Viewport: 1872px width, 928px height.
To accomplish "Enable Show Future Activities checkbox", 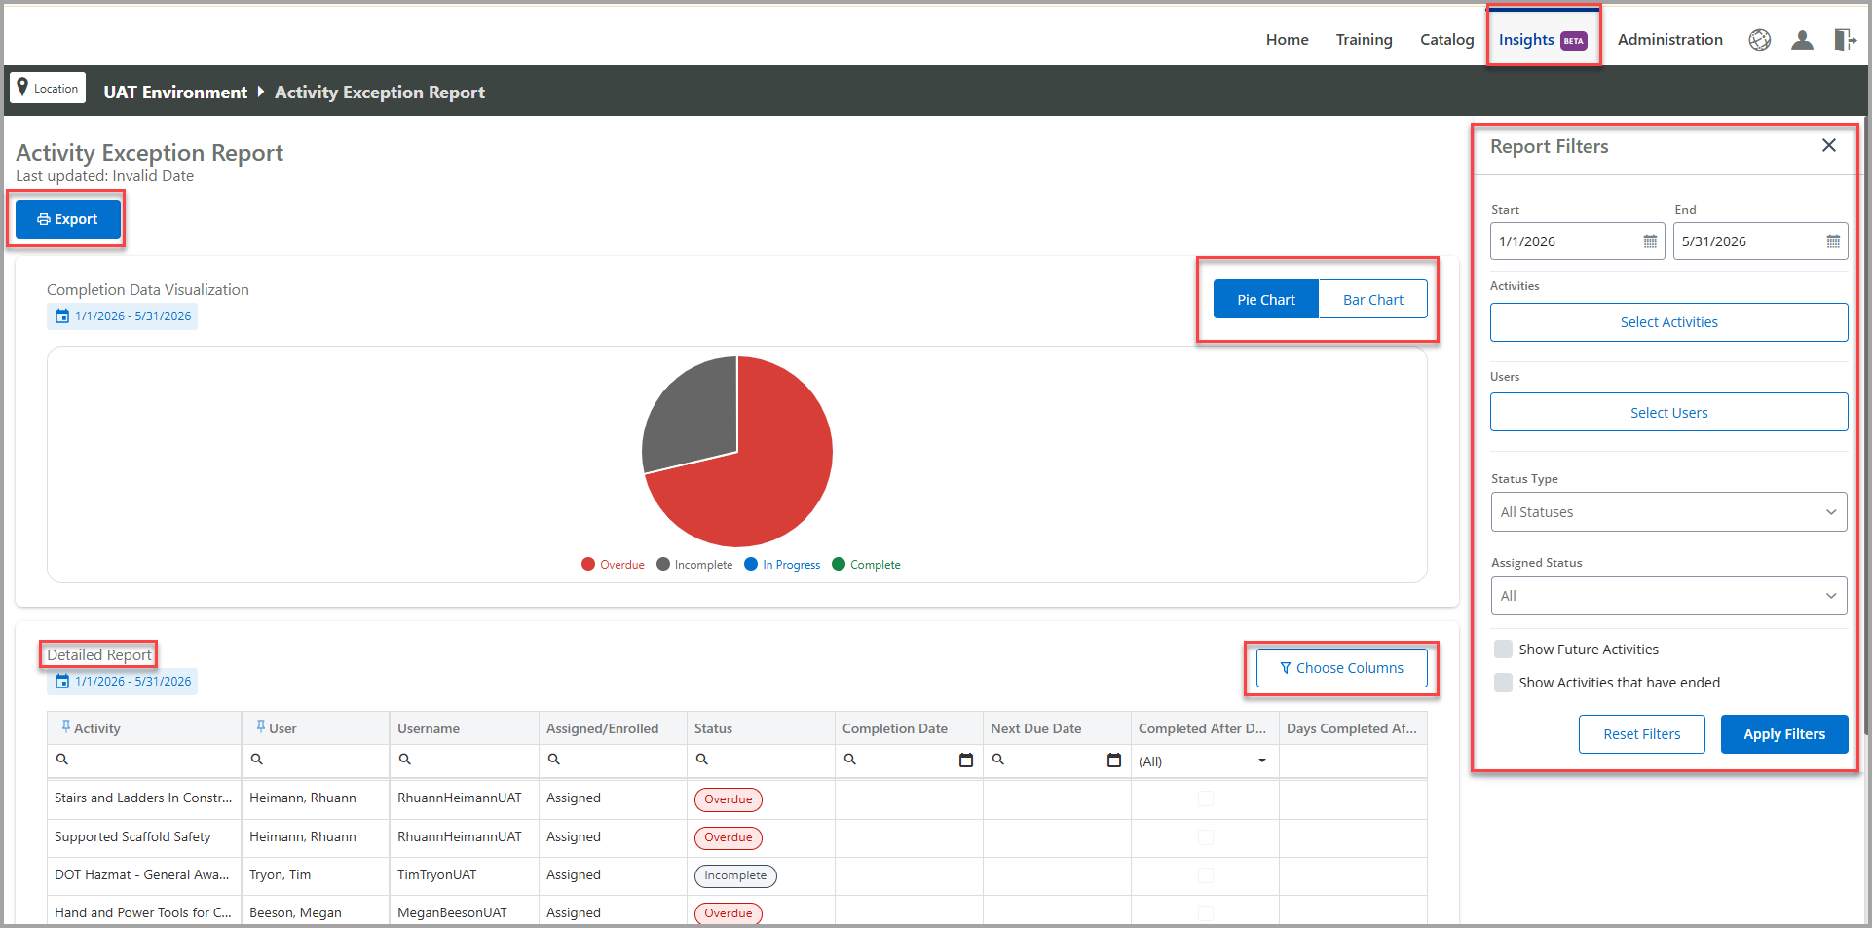I will click(x=1504, y=650).
